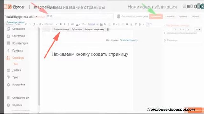Toggle Strikethrough formatting

coord(72,24)
